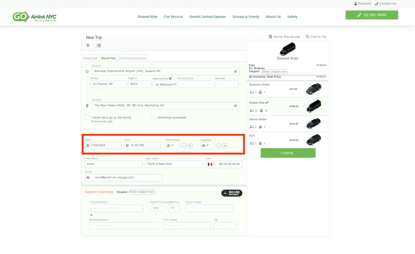Click the plus icon to add new trip
The width and height of the screenshot is (415, 254).
click(88, 45)
